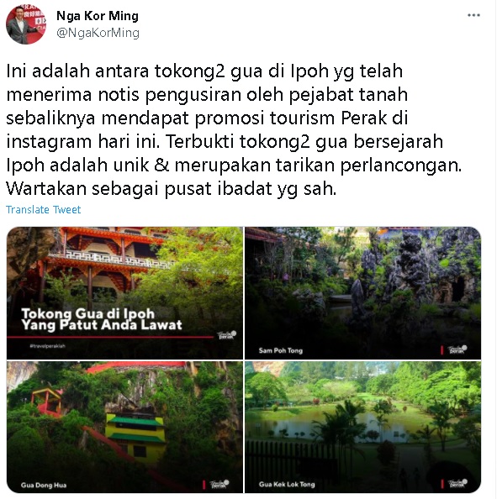
Task: Click the Gua Dong Hua caption label
Action: (x=44, y=485)
